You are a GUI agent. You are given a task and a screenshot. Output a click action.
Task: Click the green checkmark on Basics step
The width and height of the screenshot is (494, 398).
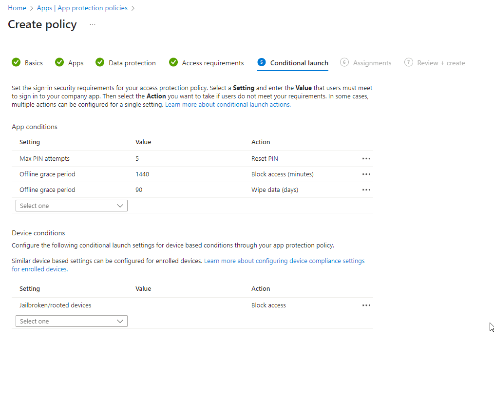tap(17, 62)
